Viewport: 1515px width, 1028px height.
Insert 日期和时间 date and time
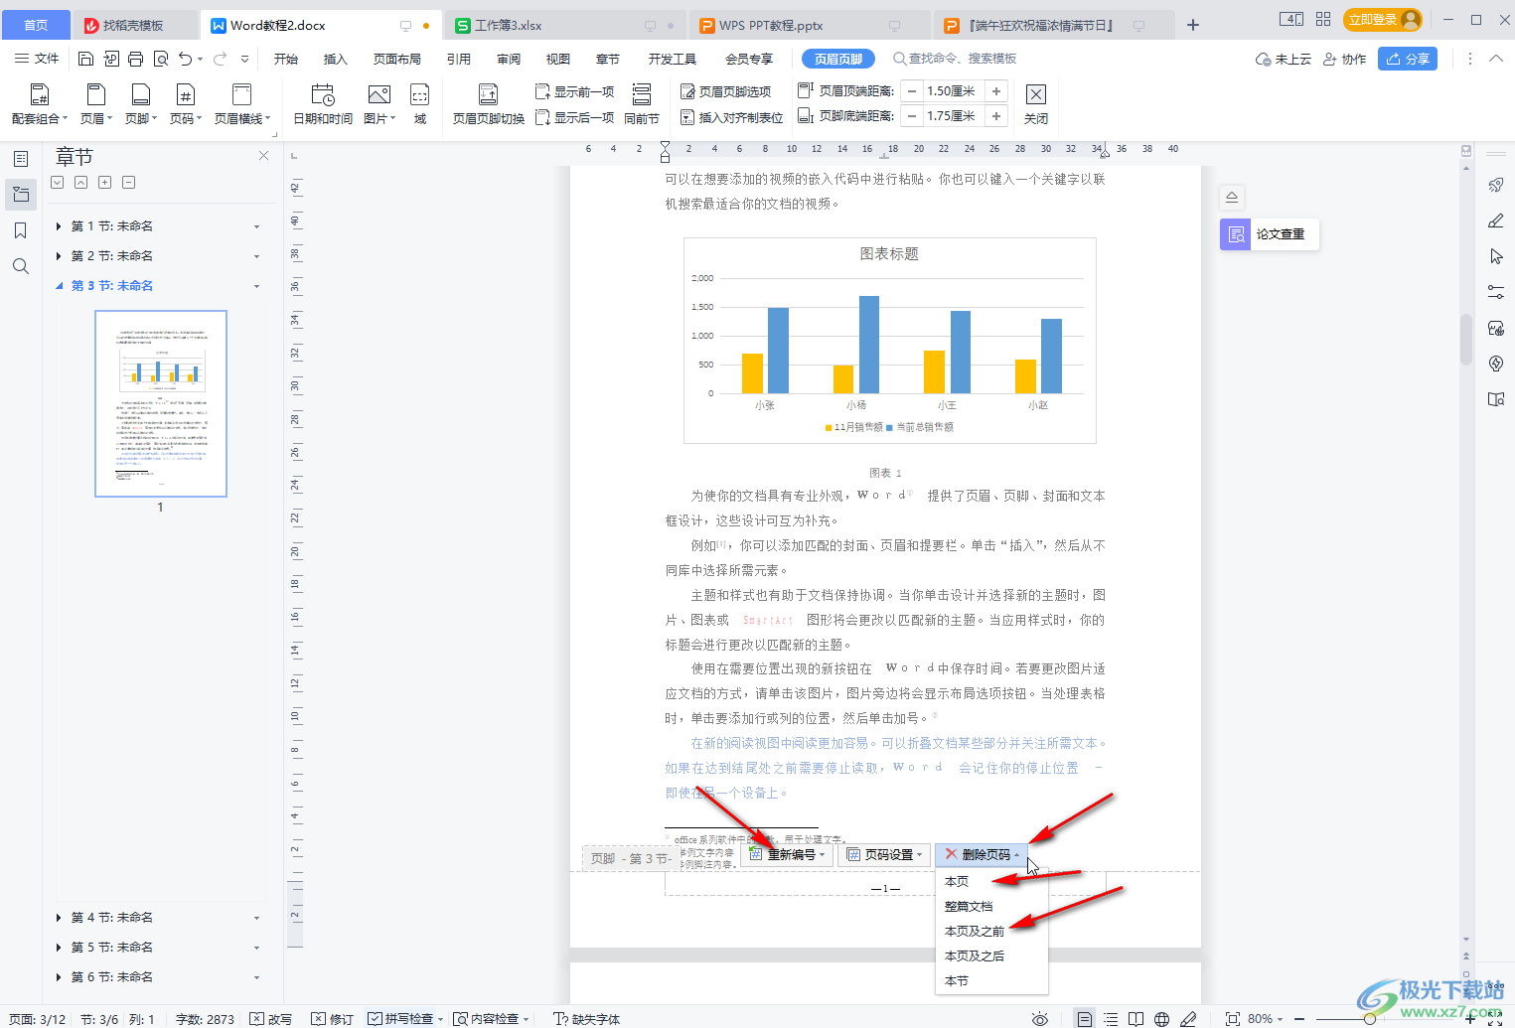click(x=323, y=104)
